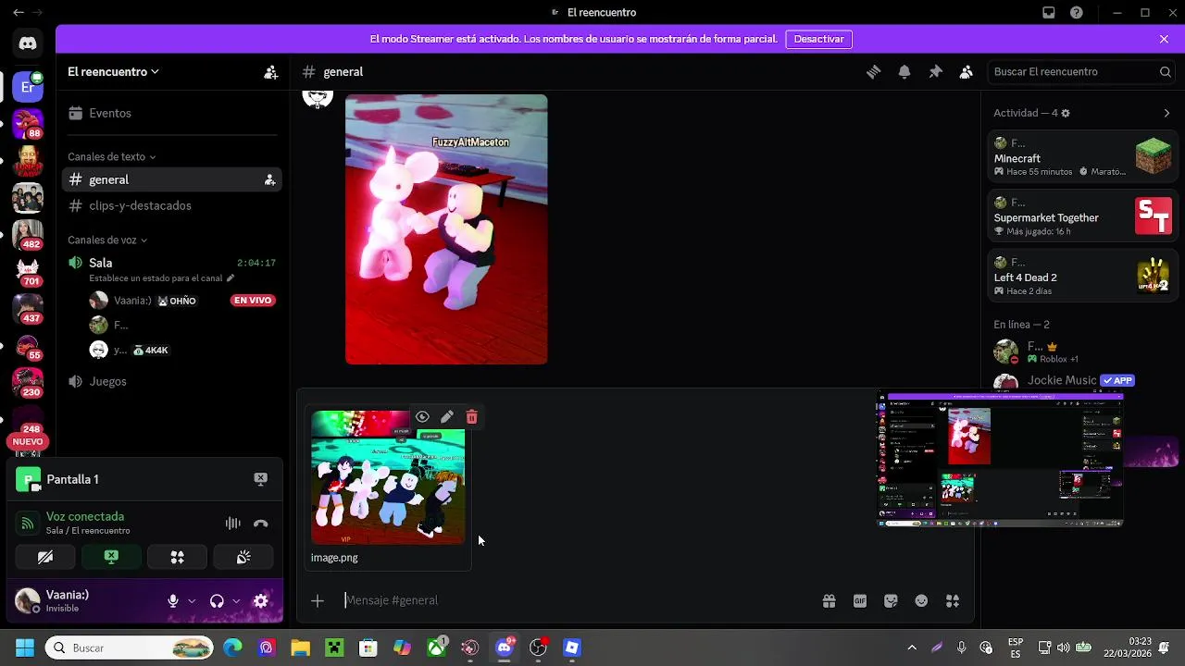Open server with 482 notification badge
This screenshot has height=666, width=1185.
tap(28, 235)
